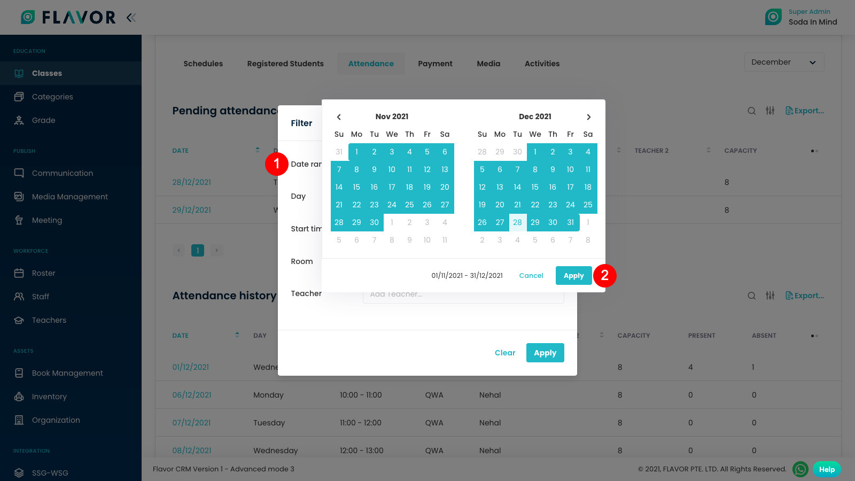Click search icon in Pending attendance
855x481 pixels.
751,111
